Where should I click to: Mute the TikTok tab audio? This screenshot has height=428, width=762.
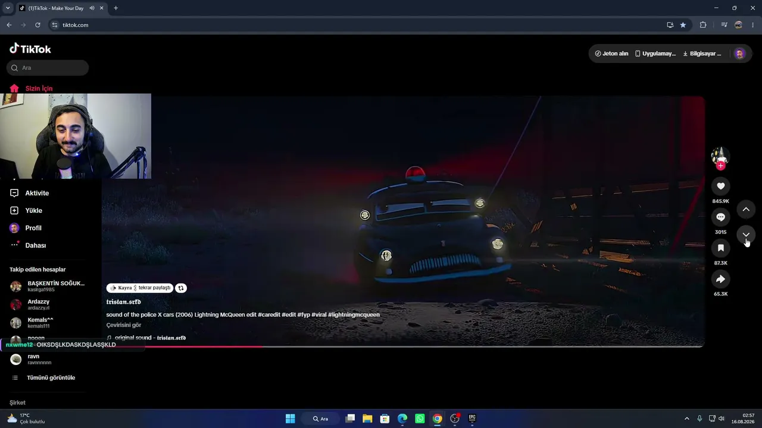(x=92, y=8)
